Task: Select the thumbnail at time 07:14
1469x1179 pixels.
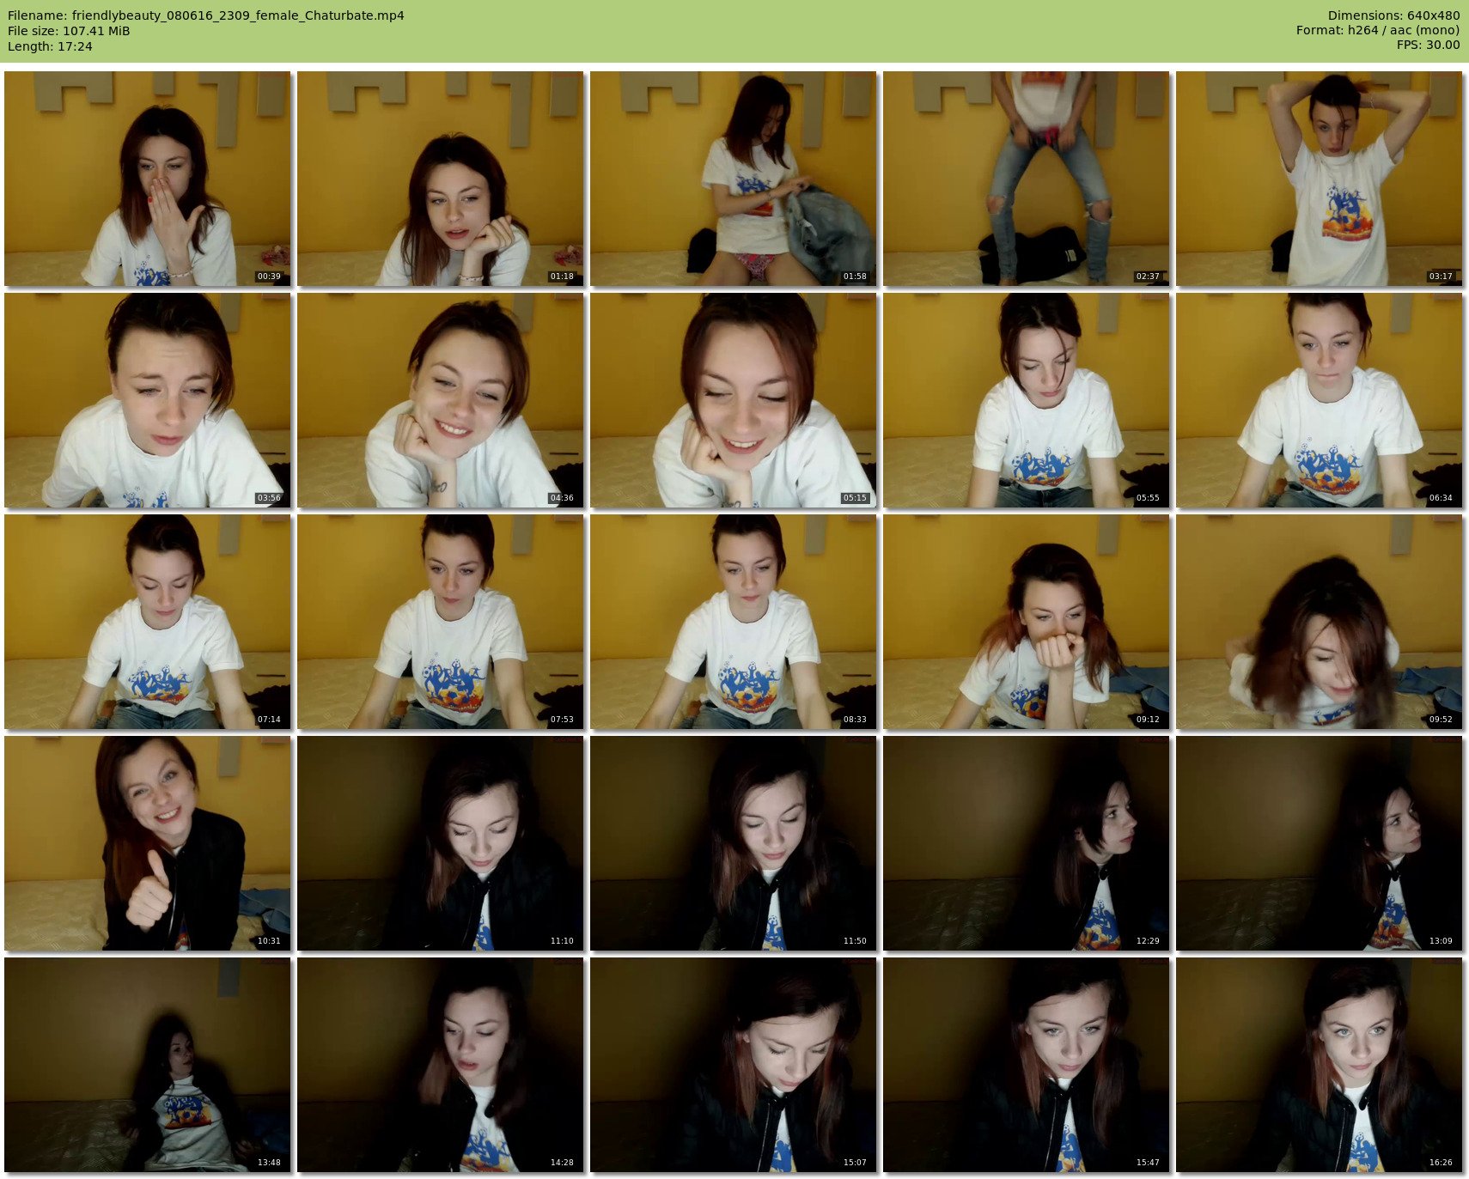Action: point(148,622)
